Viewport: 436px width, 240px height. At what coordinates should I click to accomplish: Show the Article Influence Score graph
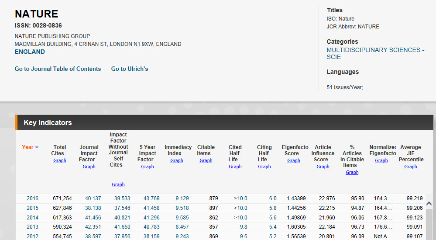(x=323, y=167)
